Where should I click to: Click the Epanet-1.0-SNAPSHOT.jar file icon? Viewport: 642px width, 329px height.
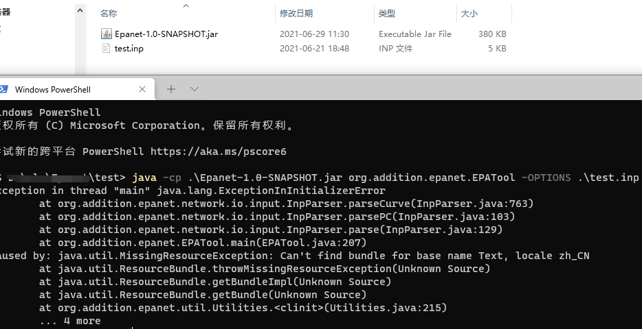(x=107, y=34)
